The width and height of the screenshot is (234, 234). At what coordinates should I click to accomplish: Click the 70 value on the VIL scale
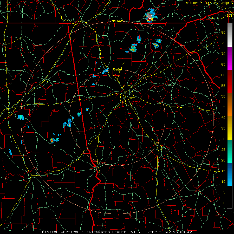point(223,54)
